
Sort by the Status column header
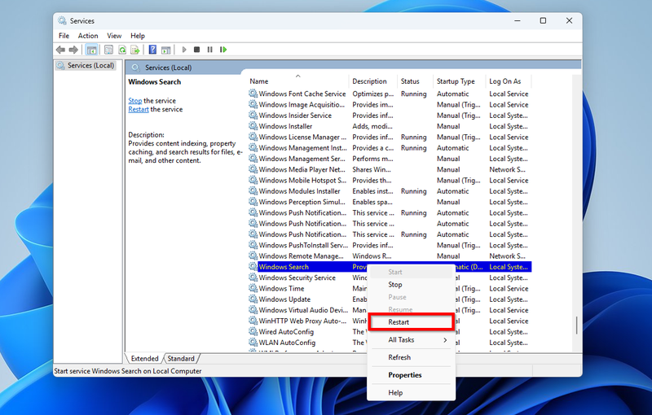[x=415, y=81]
